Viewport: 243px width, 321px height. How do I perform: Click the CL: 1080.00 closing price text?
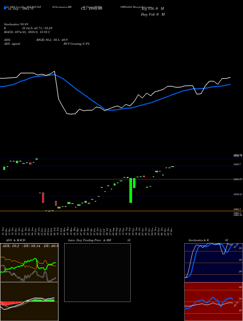point(92,9)
